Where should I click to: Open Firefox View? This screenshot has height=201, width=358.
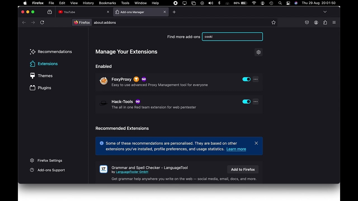[50, 12]
